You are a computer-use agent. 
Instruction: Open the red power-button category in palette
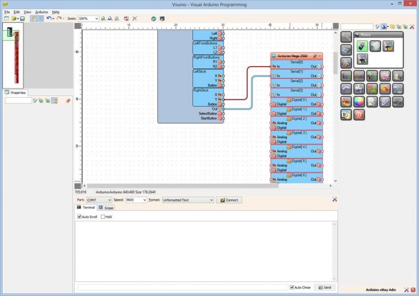point(359,115)
